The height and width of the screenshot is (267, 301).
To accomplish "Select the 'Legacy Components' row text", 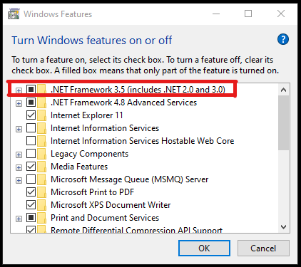I will [x=90, y=154].
